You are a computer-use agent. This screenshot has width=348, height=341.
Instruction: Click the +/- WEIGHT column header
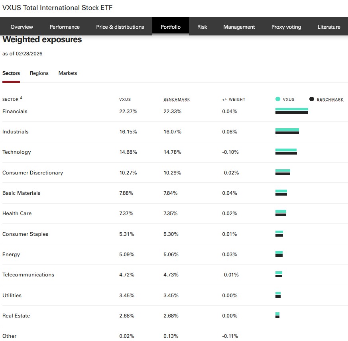pyautogui.click(x=234, y=100)
